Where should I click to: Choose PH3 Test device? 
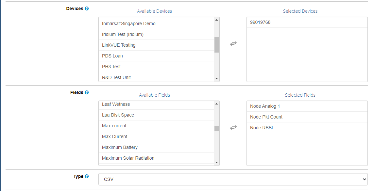(156, 67)
